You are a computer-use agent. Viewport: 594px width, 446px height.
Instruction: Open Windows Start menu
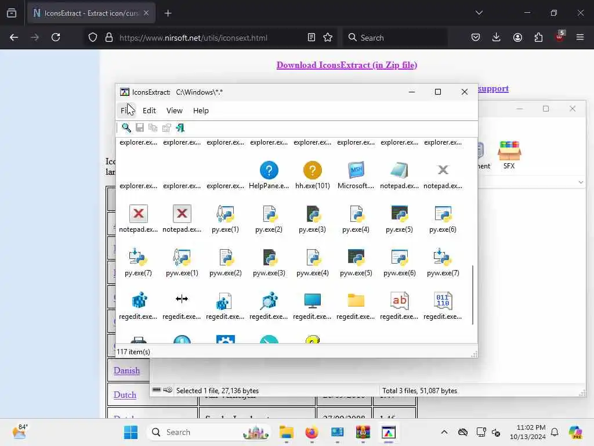click(x=131, y=432)
